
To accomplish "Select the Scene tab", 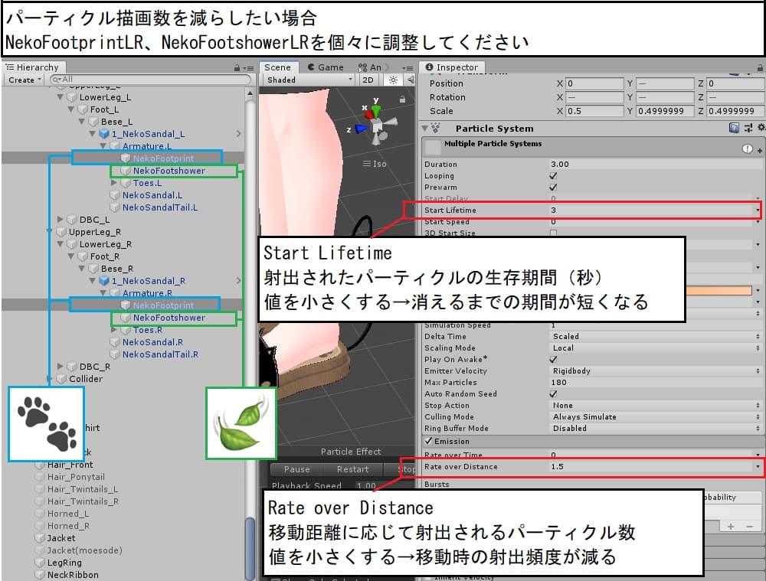I will pos(277,67).
